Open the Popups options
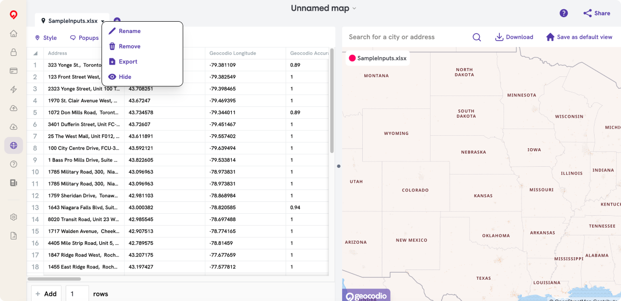621x301 pixels. [84, 38]
